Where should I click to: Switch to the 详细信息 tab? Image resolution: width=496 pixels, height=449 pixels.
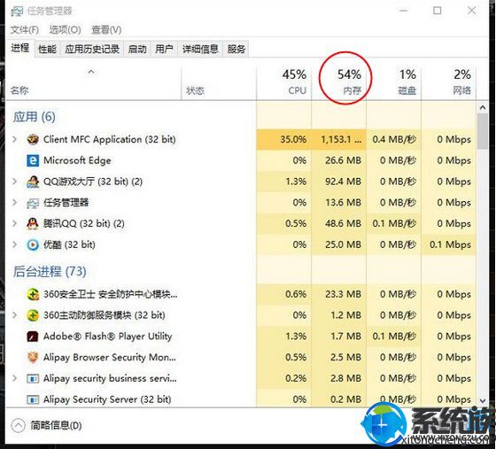[x=200, y=49]
